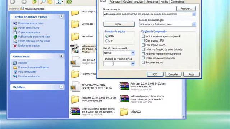Open the Método de atualização dropdown
The height and width of the screenshot is (129, 230).
click(194, 24)
